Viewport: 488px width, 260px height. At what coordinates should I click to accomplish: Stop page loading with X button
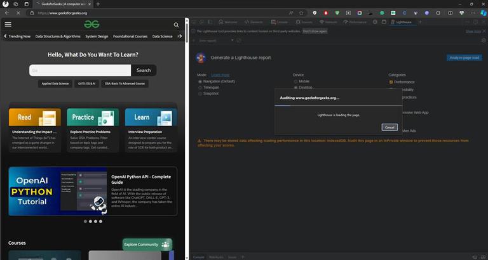(18, 13)
